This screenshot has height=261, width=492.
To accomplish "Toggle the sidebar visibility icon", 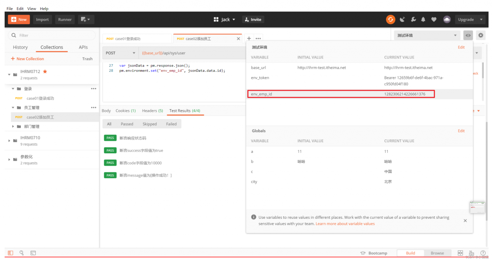I will [x=10, y=253].
